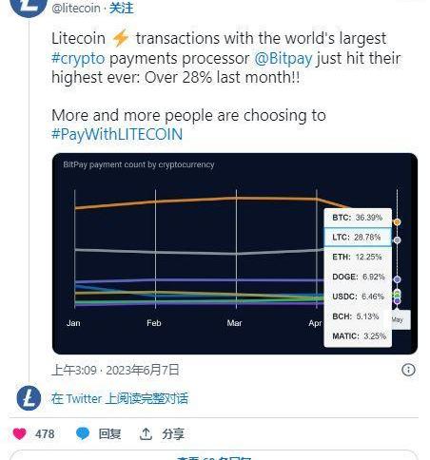Click the share upload arrow icon
The image size is (430, 460).
click(146, 433)
